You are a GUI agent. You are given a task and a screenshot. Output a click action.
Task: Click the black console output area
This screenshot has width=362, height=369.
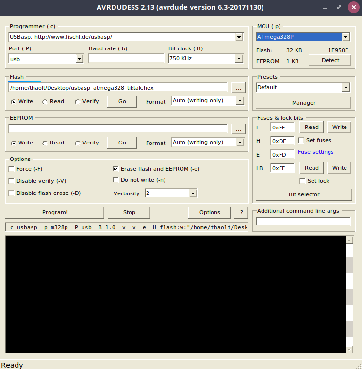coord(175,295)
